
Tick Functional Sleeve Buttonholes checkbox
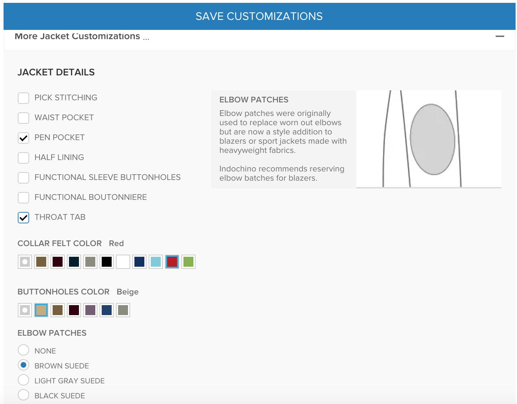pos(23,178)
